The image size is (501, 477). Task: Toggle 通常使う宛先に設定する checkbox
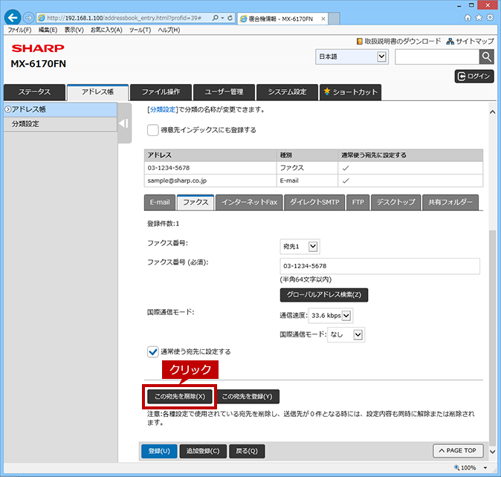pyautogui.click(x=152, y=351)
